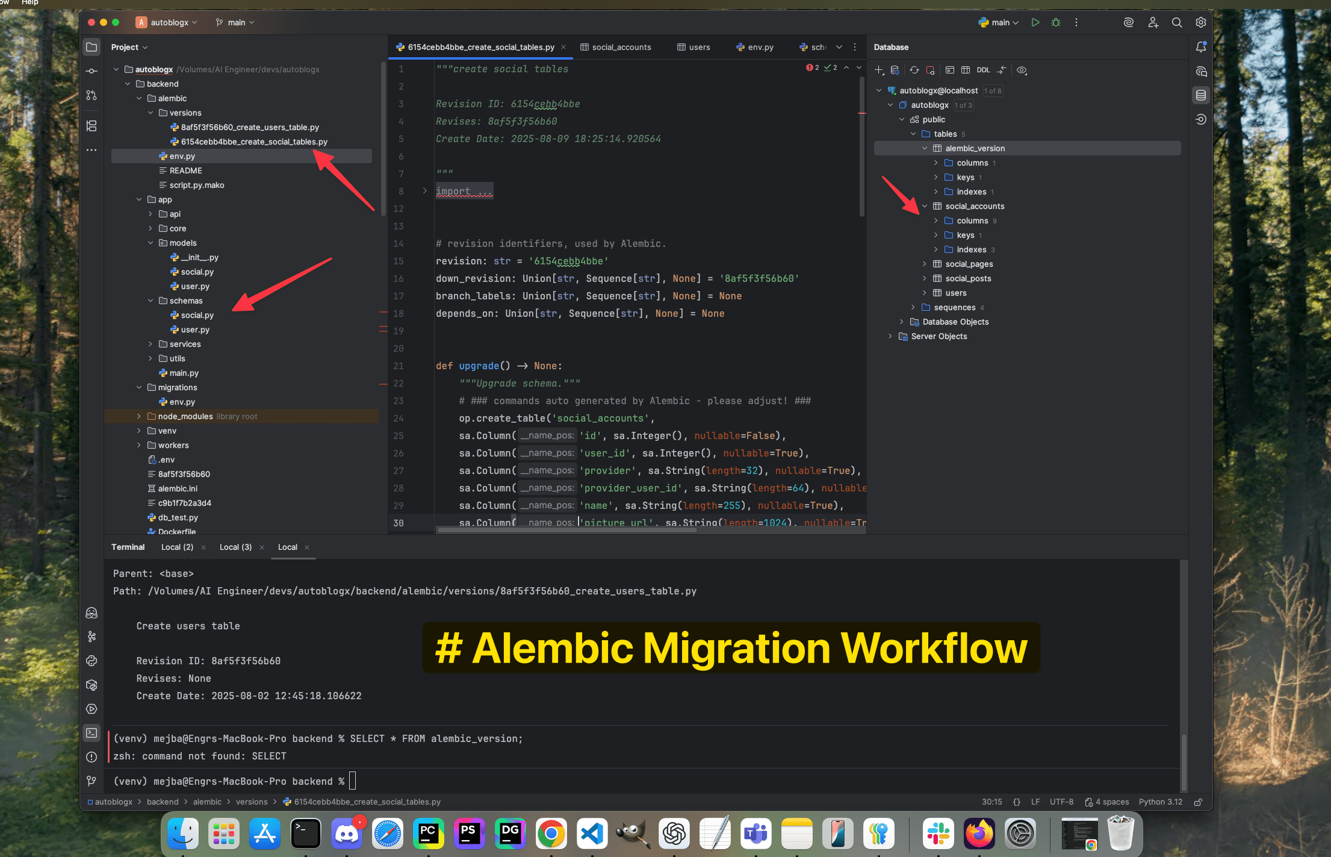The image size is (1331, 857).
Task: Open the Problems tool window icon
Action: pos(92,757)
